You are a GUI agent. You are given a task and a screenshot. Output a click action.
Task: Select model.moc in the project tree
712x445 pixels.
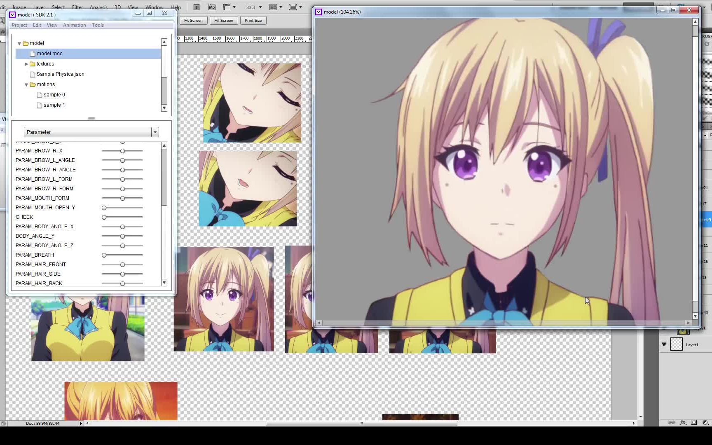tap(49, 53)
